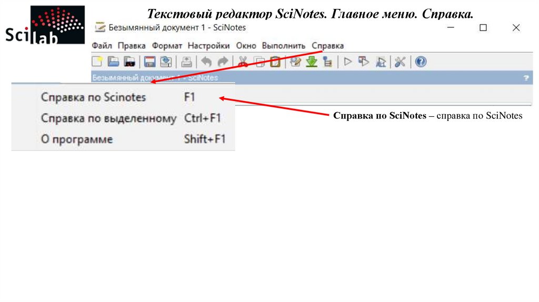Screen dimensions: 539x302
Task: Close the SciNotes window
Action: [x=516, y=27]
